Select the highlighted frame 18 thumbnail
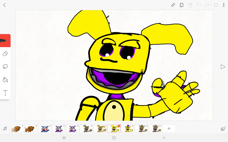 [114, 128]
